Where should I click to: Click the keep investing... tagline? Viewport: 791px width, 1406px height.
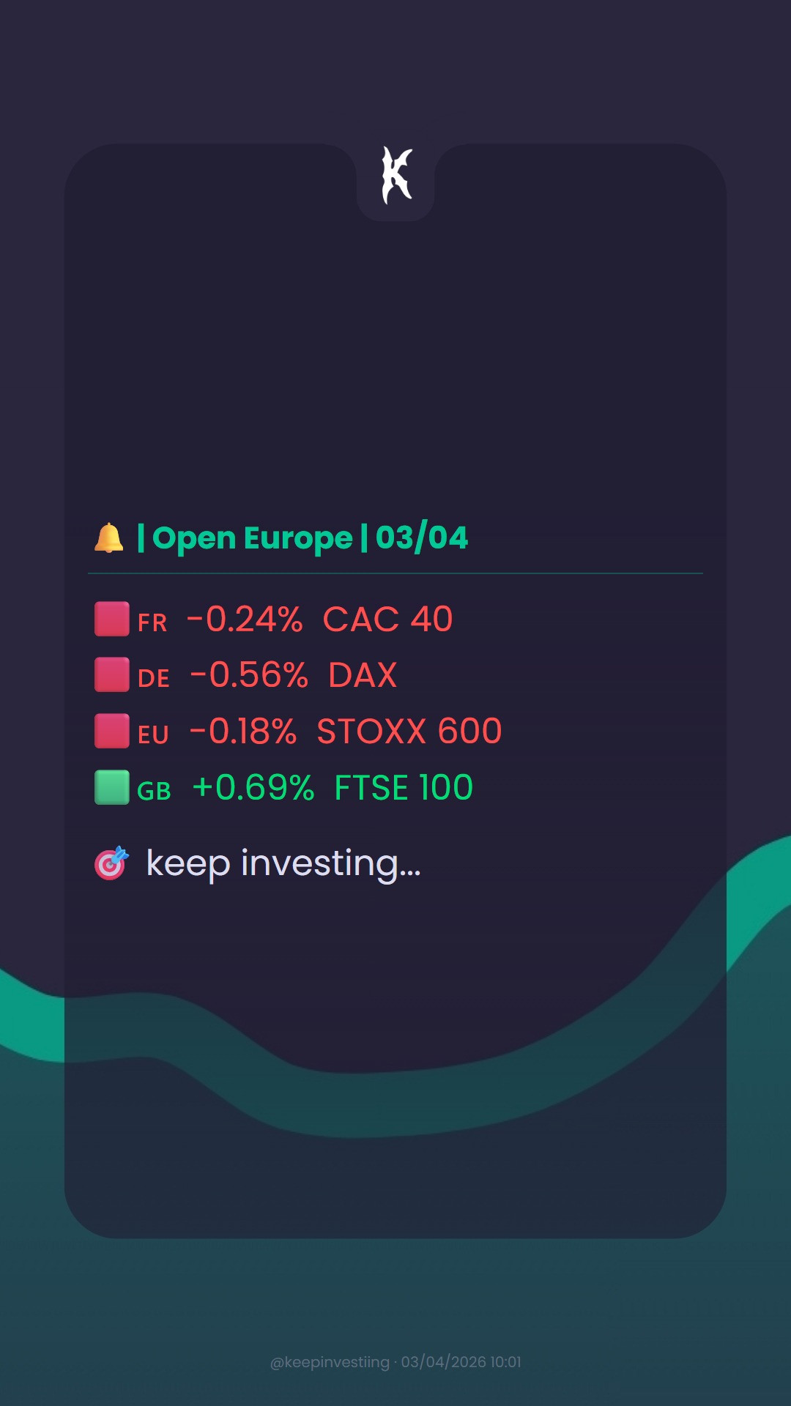point(283,864)
